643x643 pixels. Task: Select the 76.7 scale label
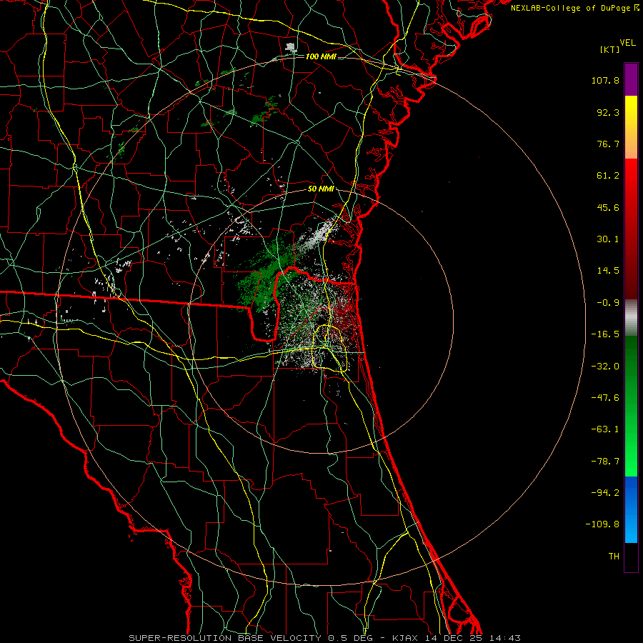pos(608,144)
